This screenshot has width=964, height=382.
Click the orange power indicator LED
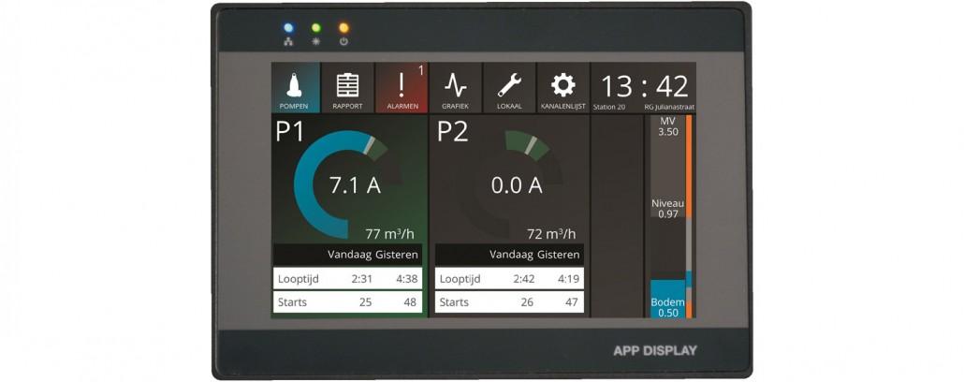tap(343, 28)
